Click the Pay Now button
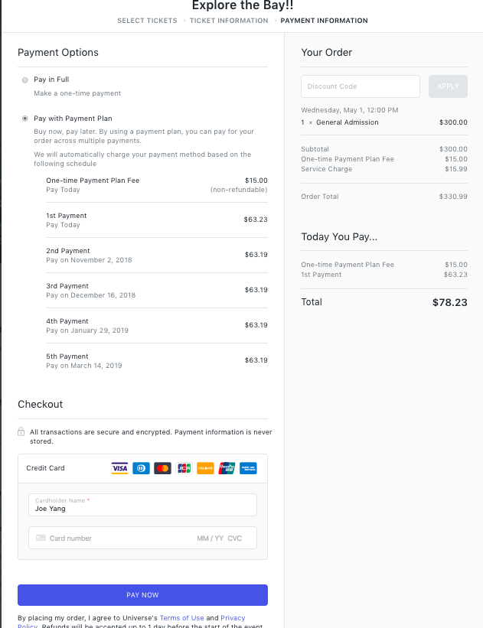 (x=142, y=595)
